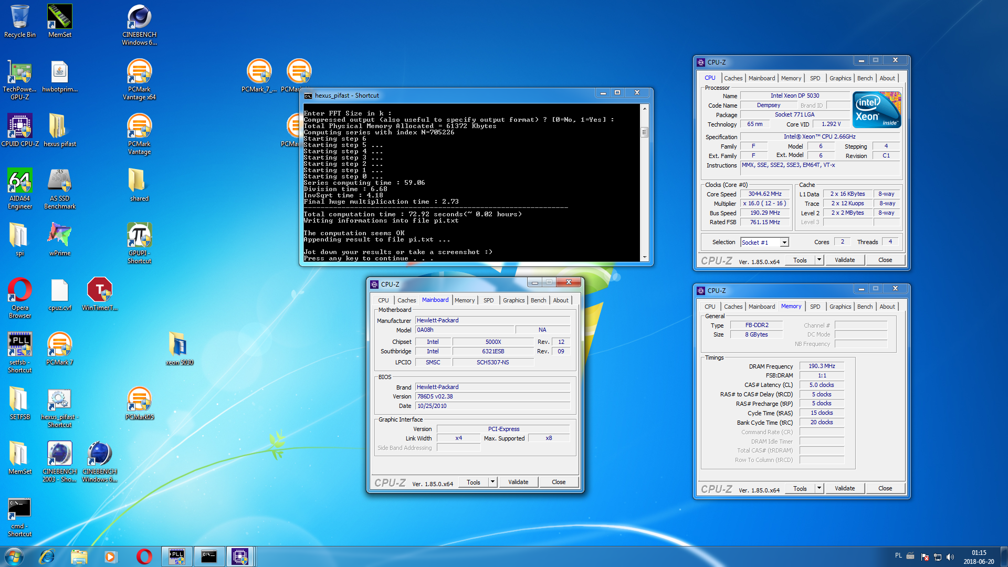Open Bench tab in top CPU-Z window
This screenshot has height=567, width=1008.
point(865,78)
